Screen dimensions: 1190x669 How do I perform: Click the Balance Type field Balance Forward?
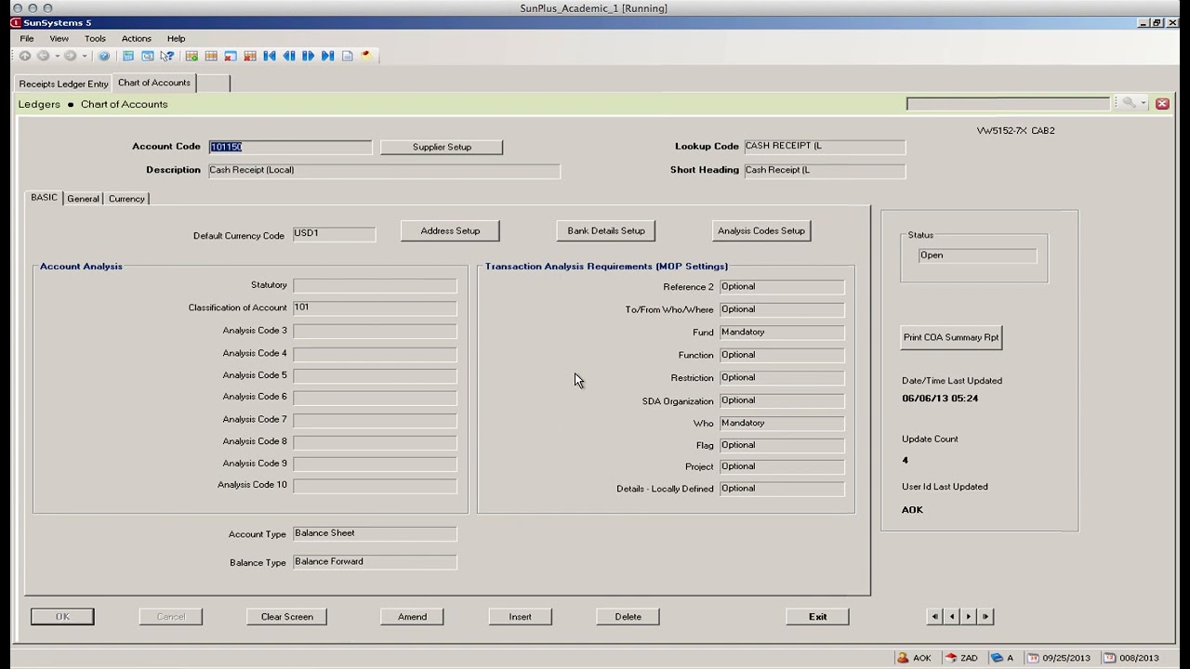(x=375, y=562)
